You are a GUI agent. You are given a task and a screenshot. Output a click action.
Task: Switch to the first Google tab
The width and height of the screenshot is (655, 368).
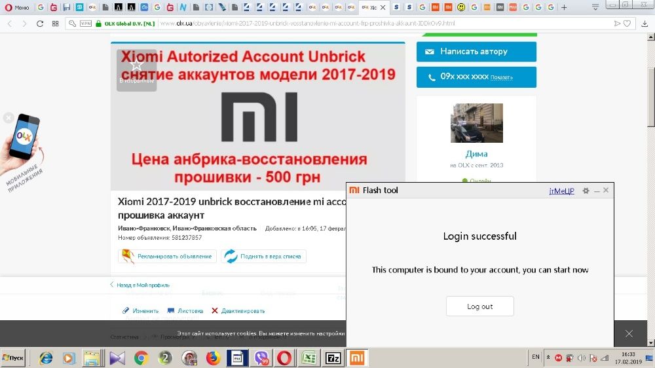(41, 7)
